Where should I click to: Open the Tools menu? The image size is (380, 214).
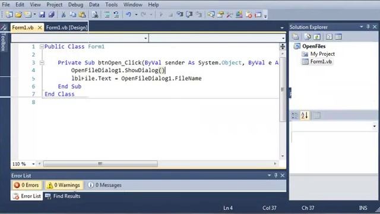click(x=112, y=5)
